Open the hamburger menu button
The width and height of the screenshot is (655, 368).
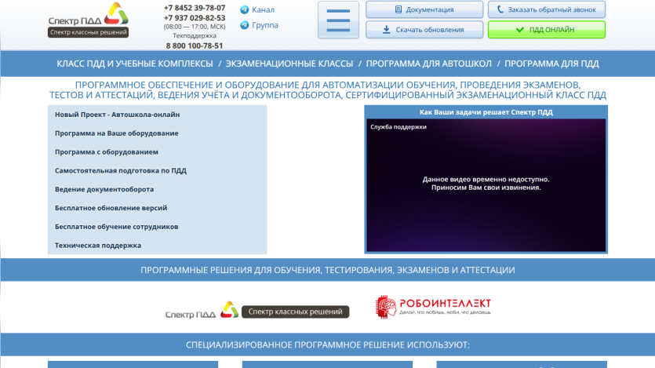(x=338, y=20)
